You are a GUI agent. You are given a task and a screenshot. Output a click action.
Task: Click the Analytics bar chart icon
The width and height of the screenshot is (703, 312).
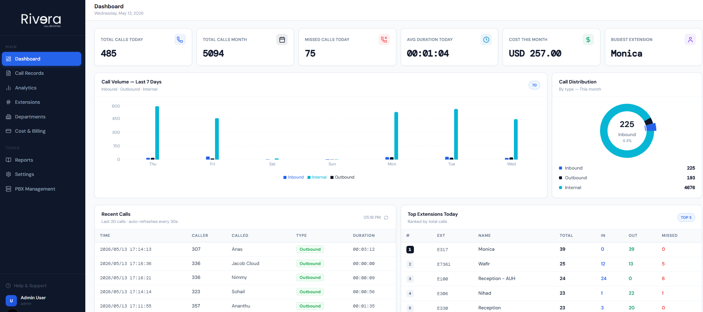pyautogui.click(x=8, y=88)
